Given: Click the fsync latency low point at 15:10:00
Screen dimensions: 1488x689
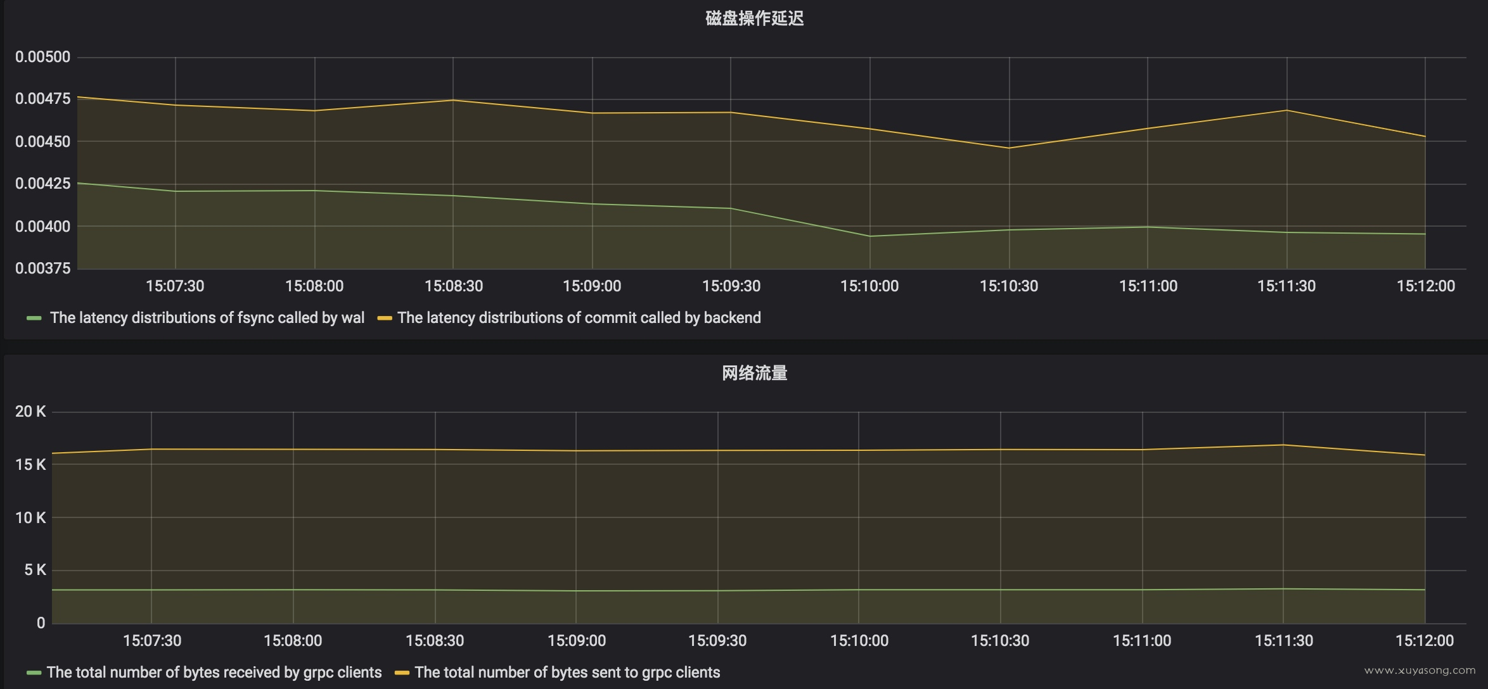Looking at the screenshot, I should tap(869, 236).
